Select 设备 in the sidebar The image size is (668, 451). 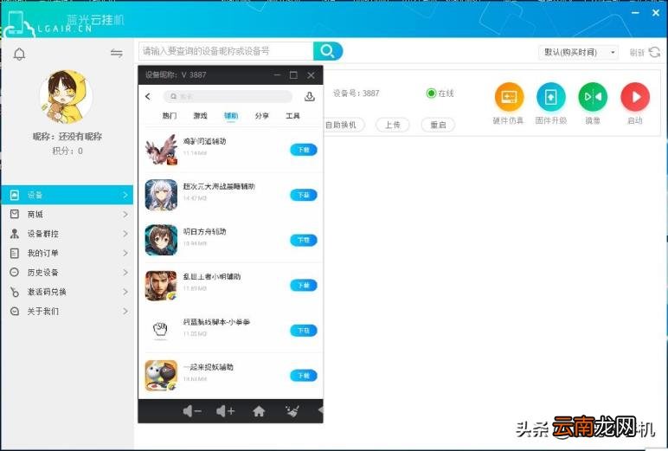pyautogui.click(x=67, y=195)
